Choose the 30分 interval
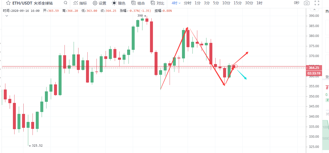Screen dimensions: 329x153 [249, 3]
